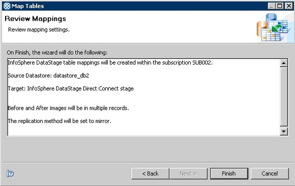Click the summary scrollbar up arrow
This screenshot has width=295, height=186.
tap(283, 63)
